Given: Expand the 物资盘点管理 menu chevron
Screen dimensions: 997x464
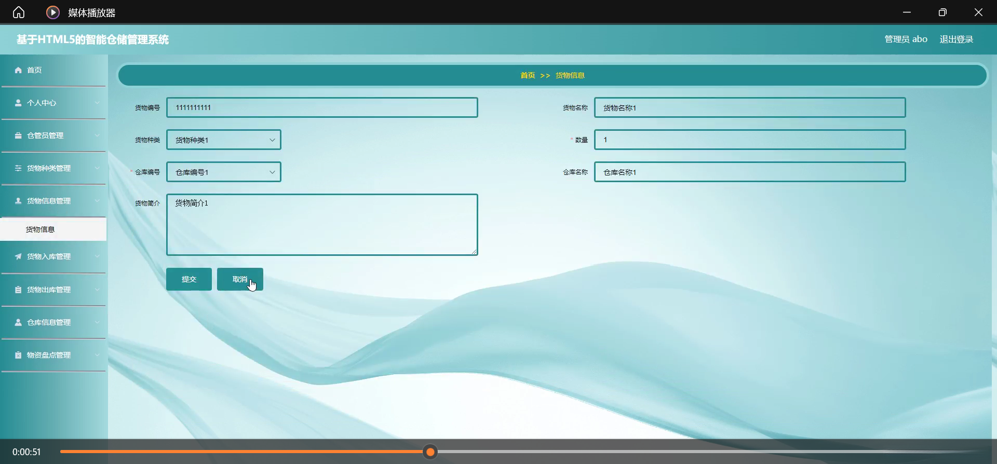Looking at the screenshot, I should (97, 355).
